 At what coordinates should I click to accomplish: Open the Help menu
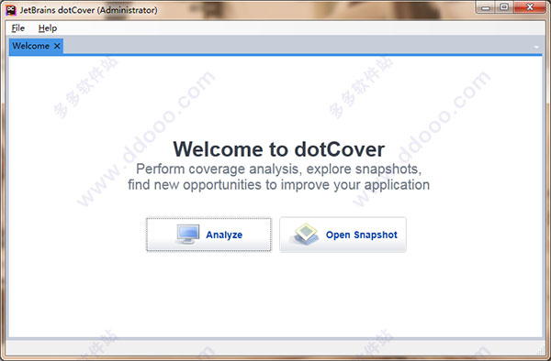pos(48,28)
